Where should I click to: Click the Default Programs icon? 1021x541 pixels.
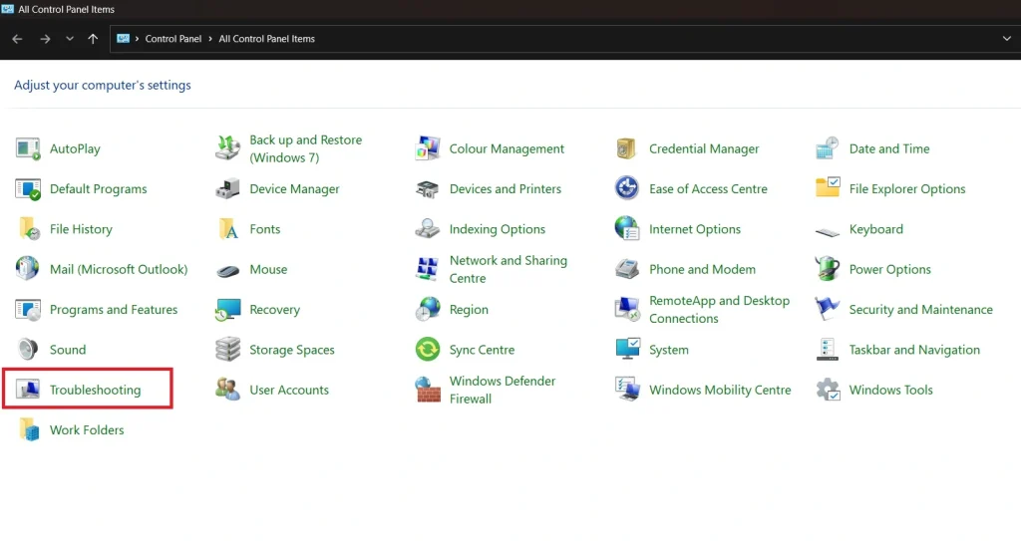(28, 188)
